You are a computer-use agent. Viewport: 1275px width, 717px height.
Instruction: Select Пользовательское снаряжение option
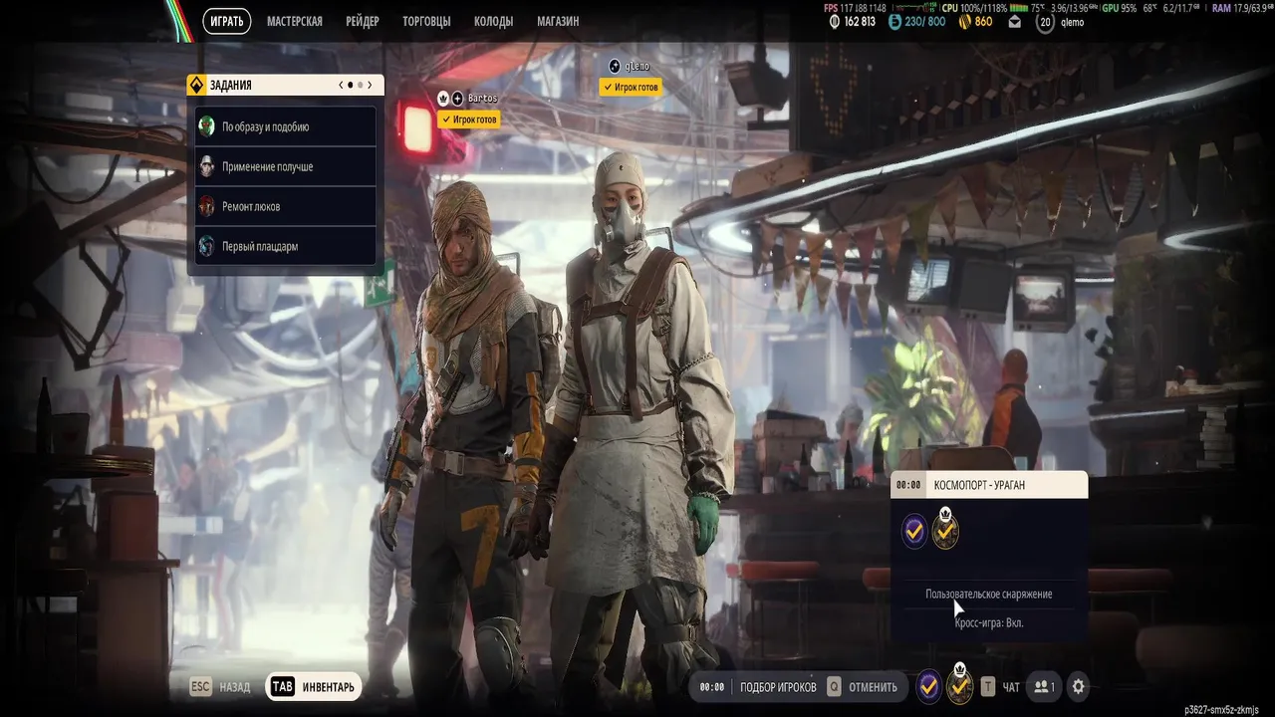coord(989,594)
